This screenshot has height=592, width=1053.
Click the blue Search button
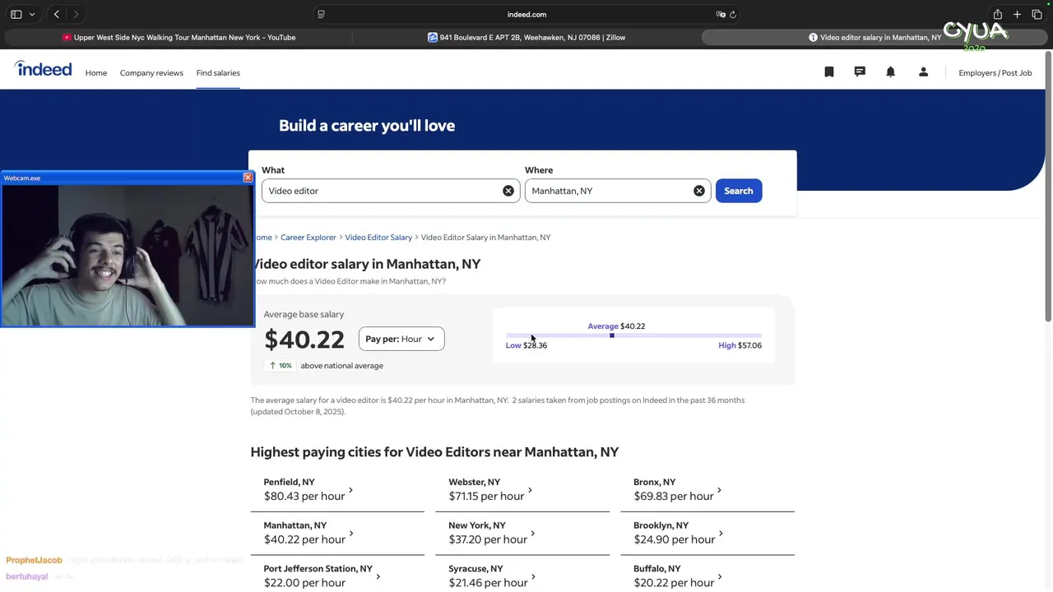[739, 191]
